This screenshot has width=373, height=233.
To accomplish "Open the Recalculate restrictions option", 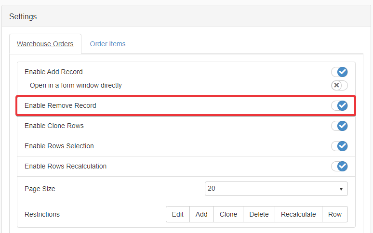I will tap(298, 214).
